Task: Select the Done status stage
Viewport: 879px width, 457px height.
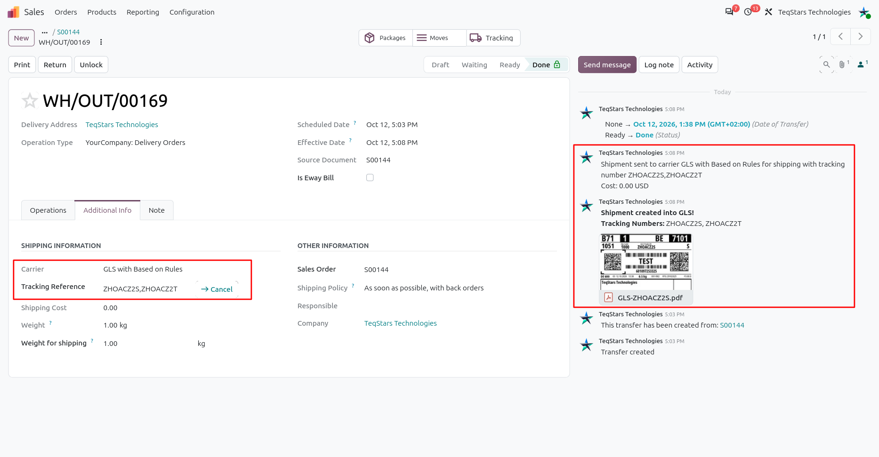Action: (x=546, y=65)
